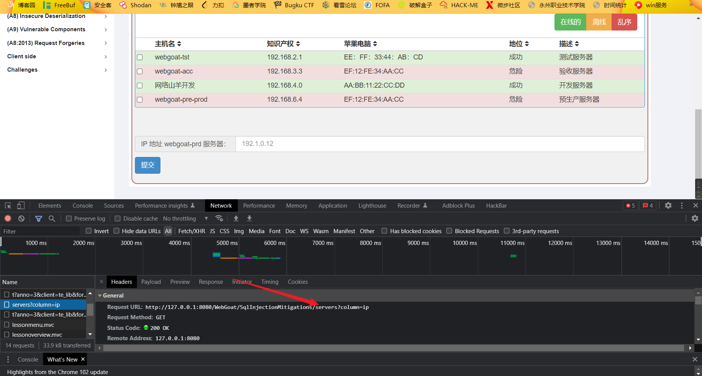Screen dimensions: 702x376
Task: Select the webgoat-pre-prod server checkbox
Action: pyautogui.click(x=140, y=100)
